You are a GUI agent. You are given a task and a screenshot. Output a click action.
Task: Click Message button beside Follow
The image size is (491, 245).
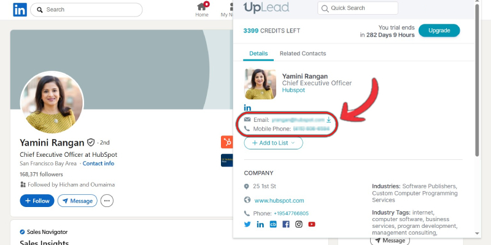coord(77,201)
